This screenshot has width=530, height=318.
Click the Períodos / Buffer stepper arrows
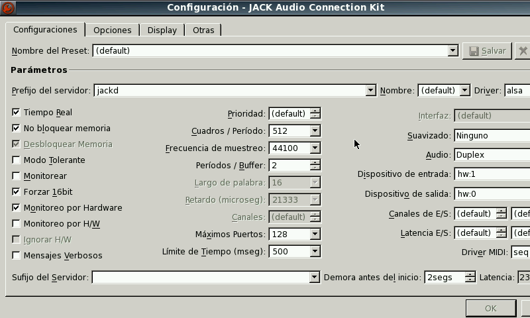pyautogui.click(x=315, y=165)
